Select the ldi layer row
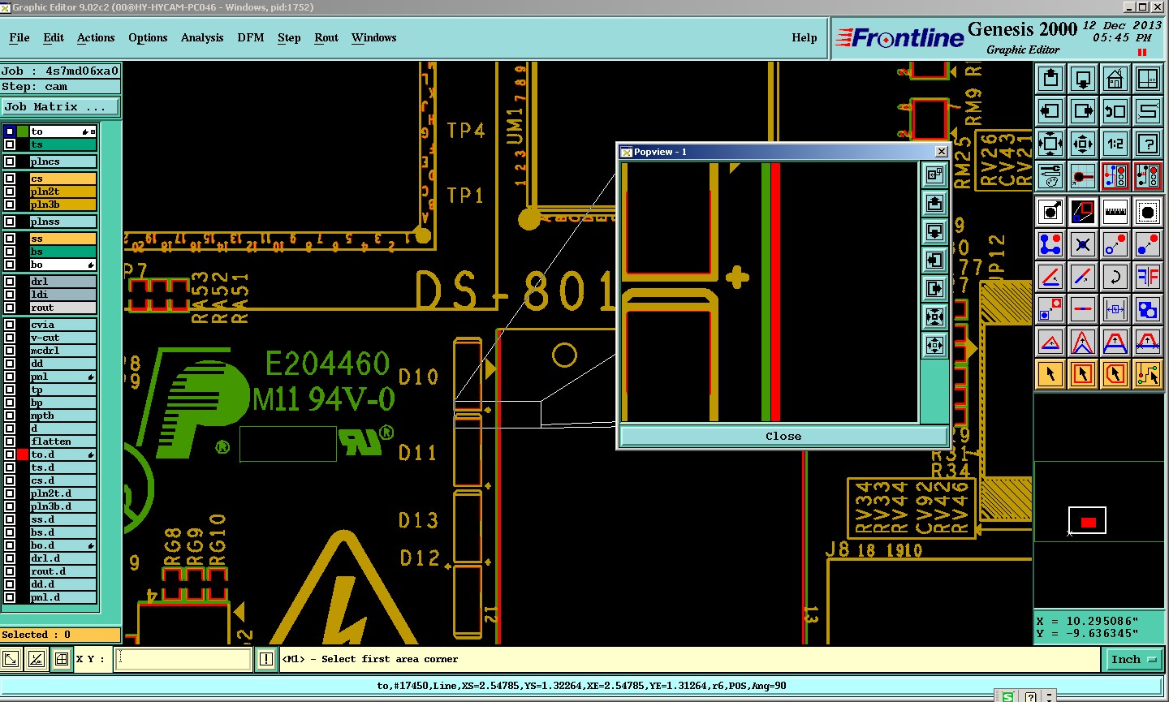This screenshot has width=1169, height=702. click(x=63, y=295)
